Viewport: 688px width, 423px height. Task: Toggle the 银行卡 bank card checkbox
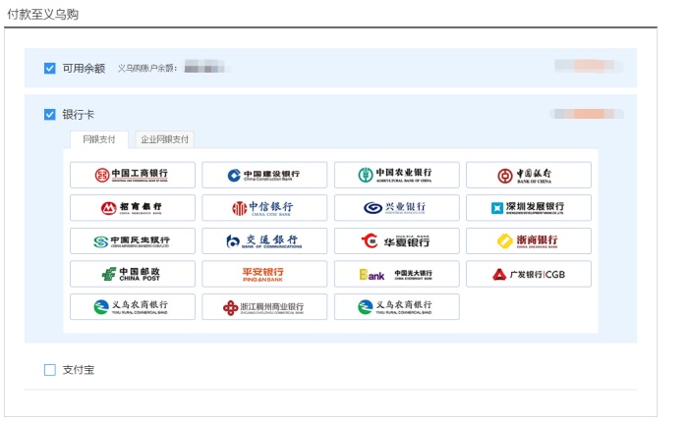(x=50, y=115)
